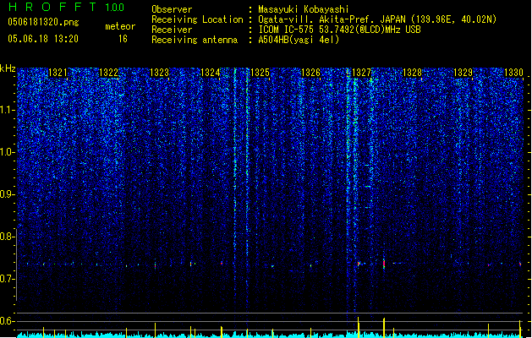Screen dimensions: 532x338
Task: Click the meteor count value 16
Action: pos(123,39)
